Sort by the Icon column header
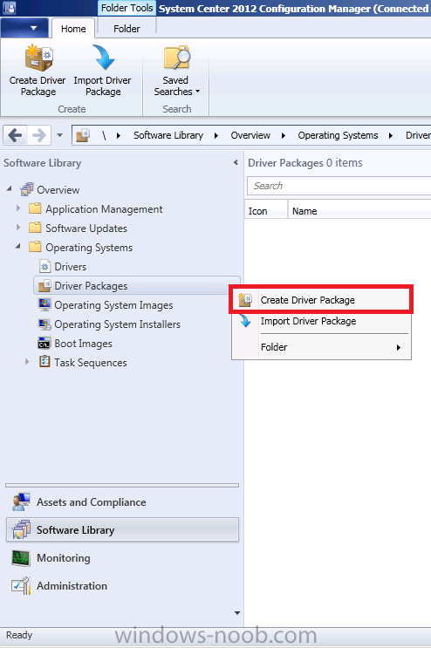Screen dimensions: 431x648 266,211
